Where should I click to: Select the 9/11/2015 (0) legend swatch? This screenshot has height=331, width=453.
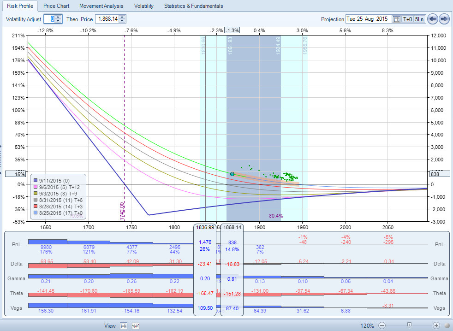click(36, 181)
